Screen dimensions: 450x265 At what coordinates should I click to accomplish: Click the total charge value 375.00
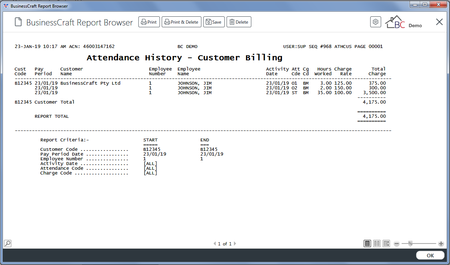pos(377,83)
